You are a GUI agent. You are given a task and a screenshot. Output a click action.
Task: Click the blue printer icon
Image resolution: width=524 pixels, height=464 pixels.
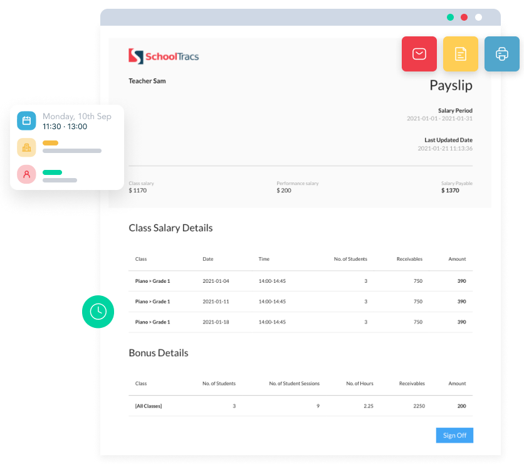pyautogui.click(x=501, y=54)
